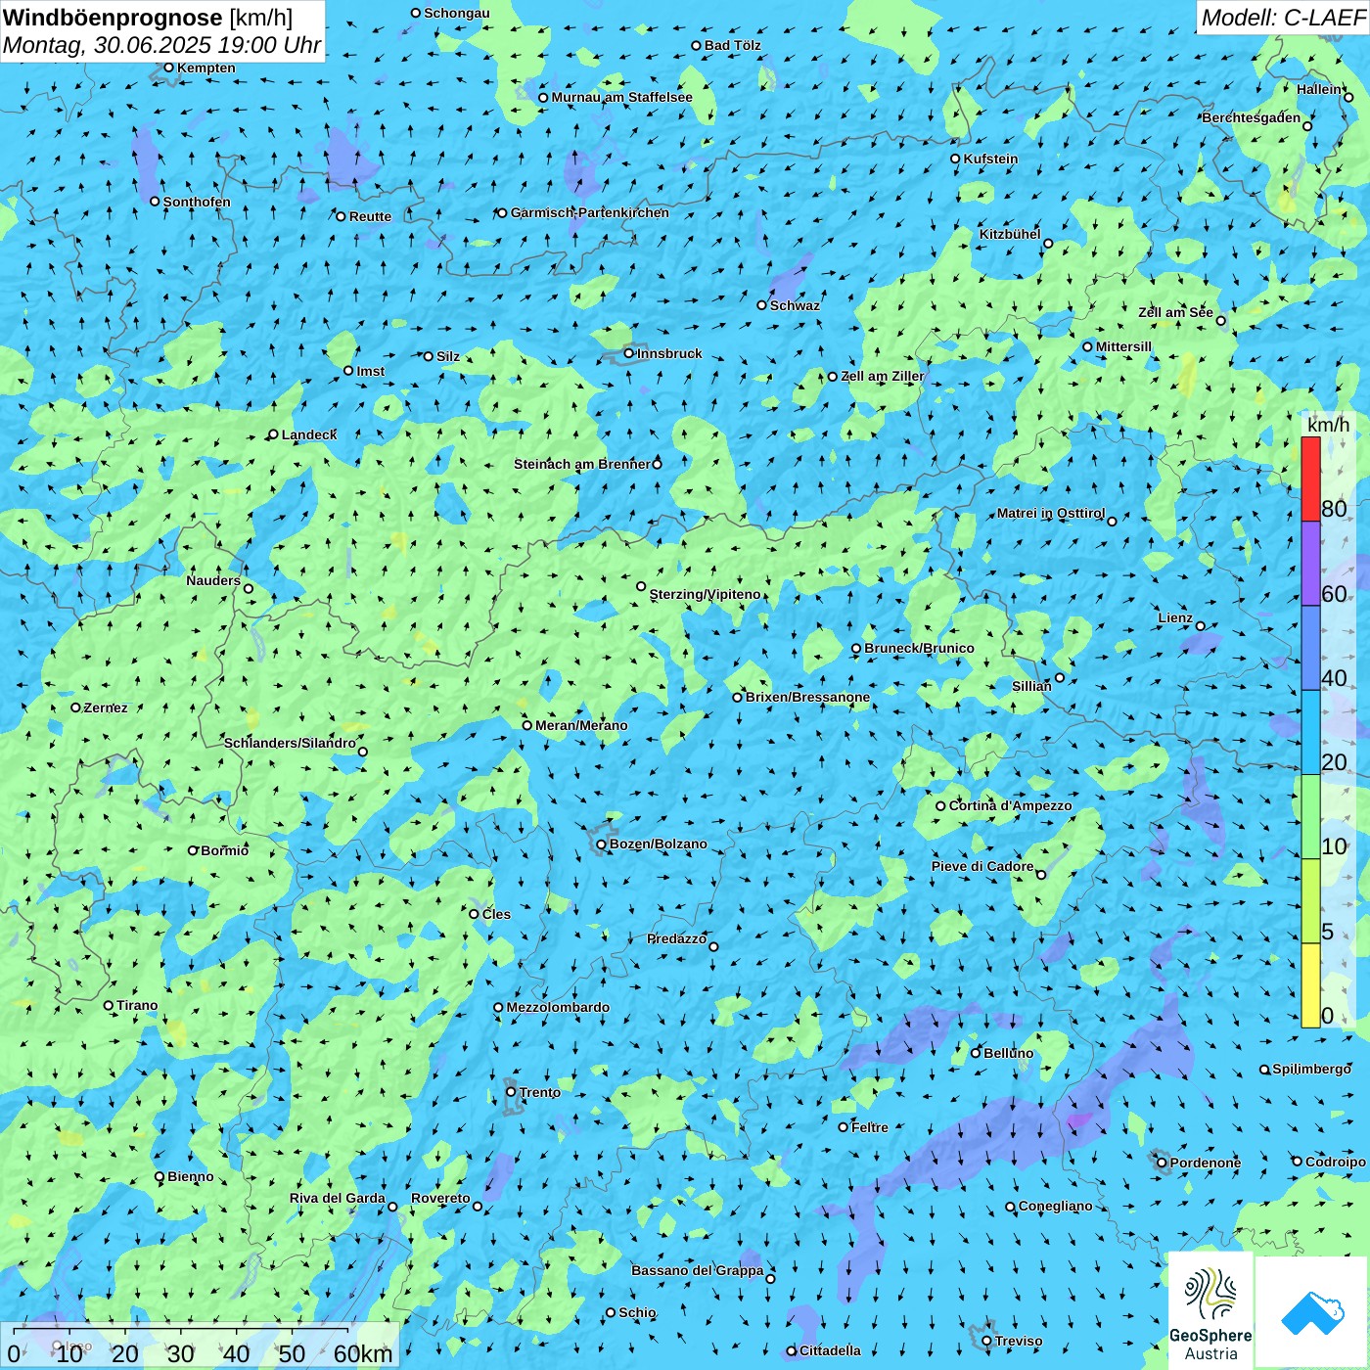Click the Kitzbühel city marker
The width and height of the screenshot is (1370, 1370).
1048,243
